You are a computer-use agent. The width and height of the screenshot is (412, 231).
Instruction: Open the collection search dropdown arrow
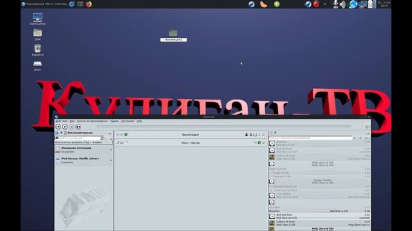click(x=102, y=138)
